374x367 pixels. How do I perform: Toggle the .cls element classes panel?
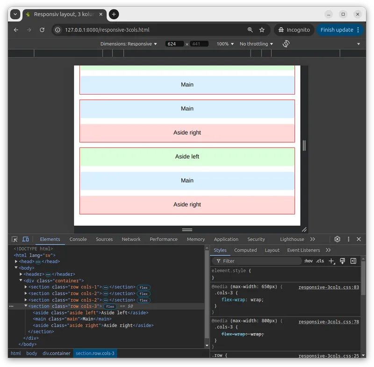(x=320, y=261)
